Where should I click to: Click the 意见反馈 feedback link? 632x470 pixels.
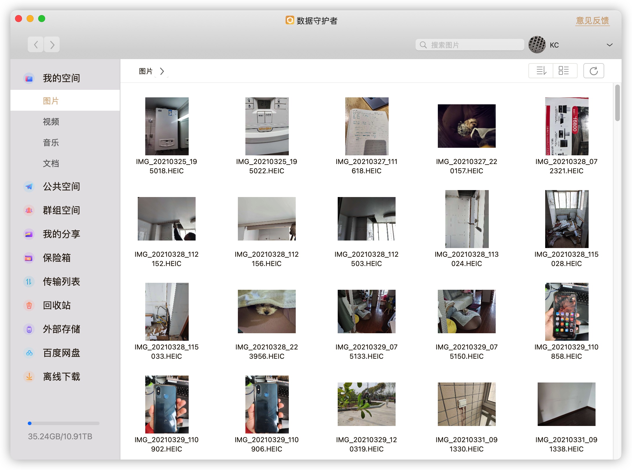click(592, 21)
